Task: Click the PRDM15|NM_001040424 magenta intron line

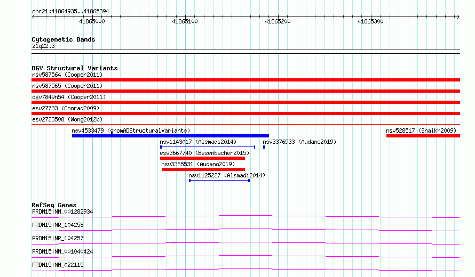Action: [246, 256]
